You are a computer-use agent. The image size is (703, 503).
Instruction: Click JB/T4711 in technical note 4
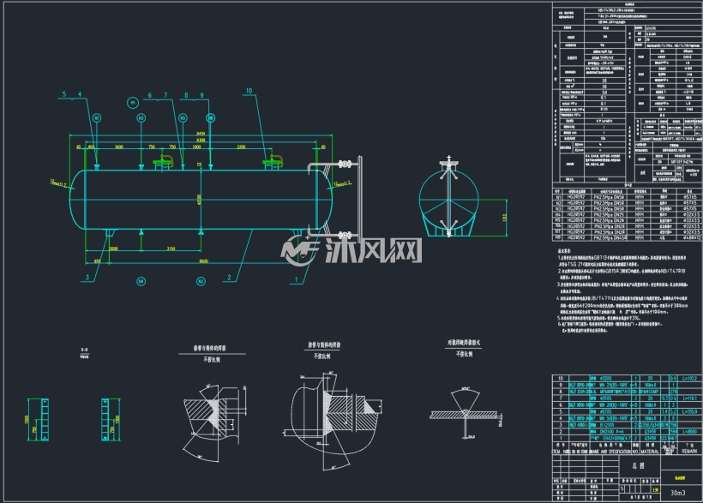click(603, 297)
